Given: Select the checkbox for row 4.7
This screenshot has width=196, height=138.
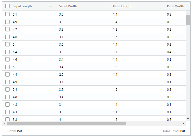Looking at the screenshot, I should click(8, 29).
